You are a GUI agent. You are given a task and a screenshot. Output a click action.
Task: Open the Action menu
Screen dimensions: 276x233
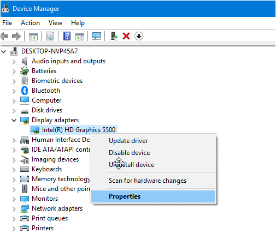tap(30, 23)
